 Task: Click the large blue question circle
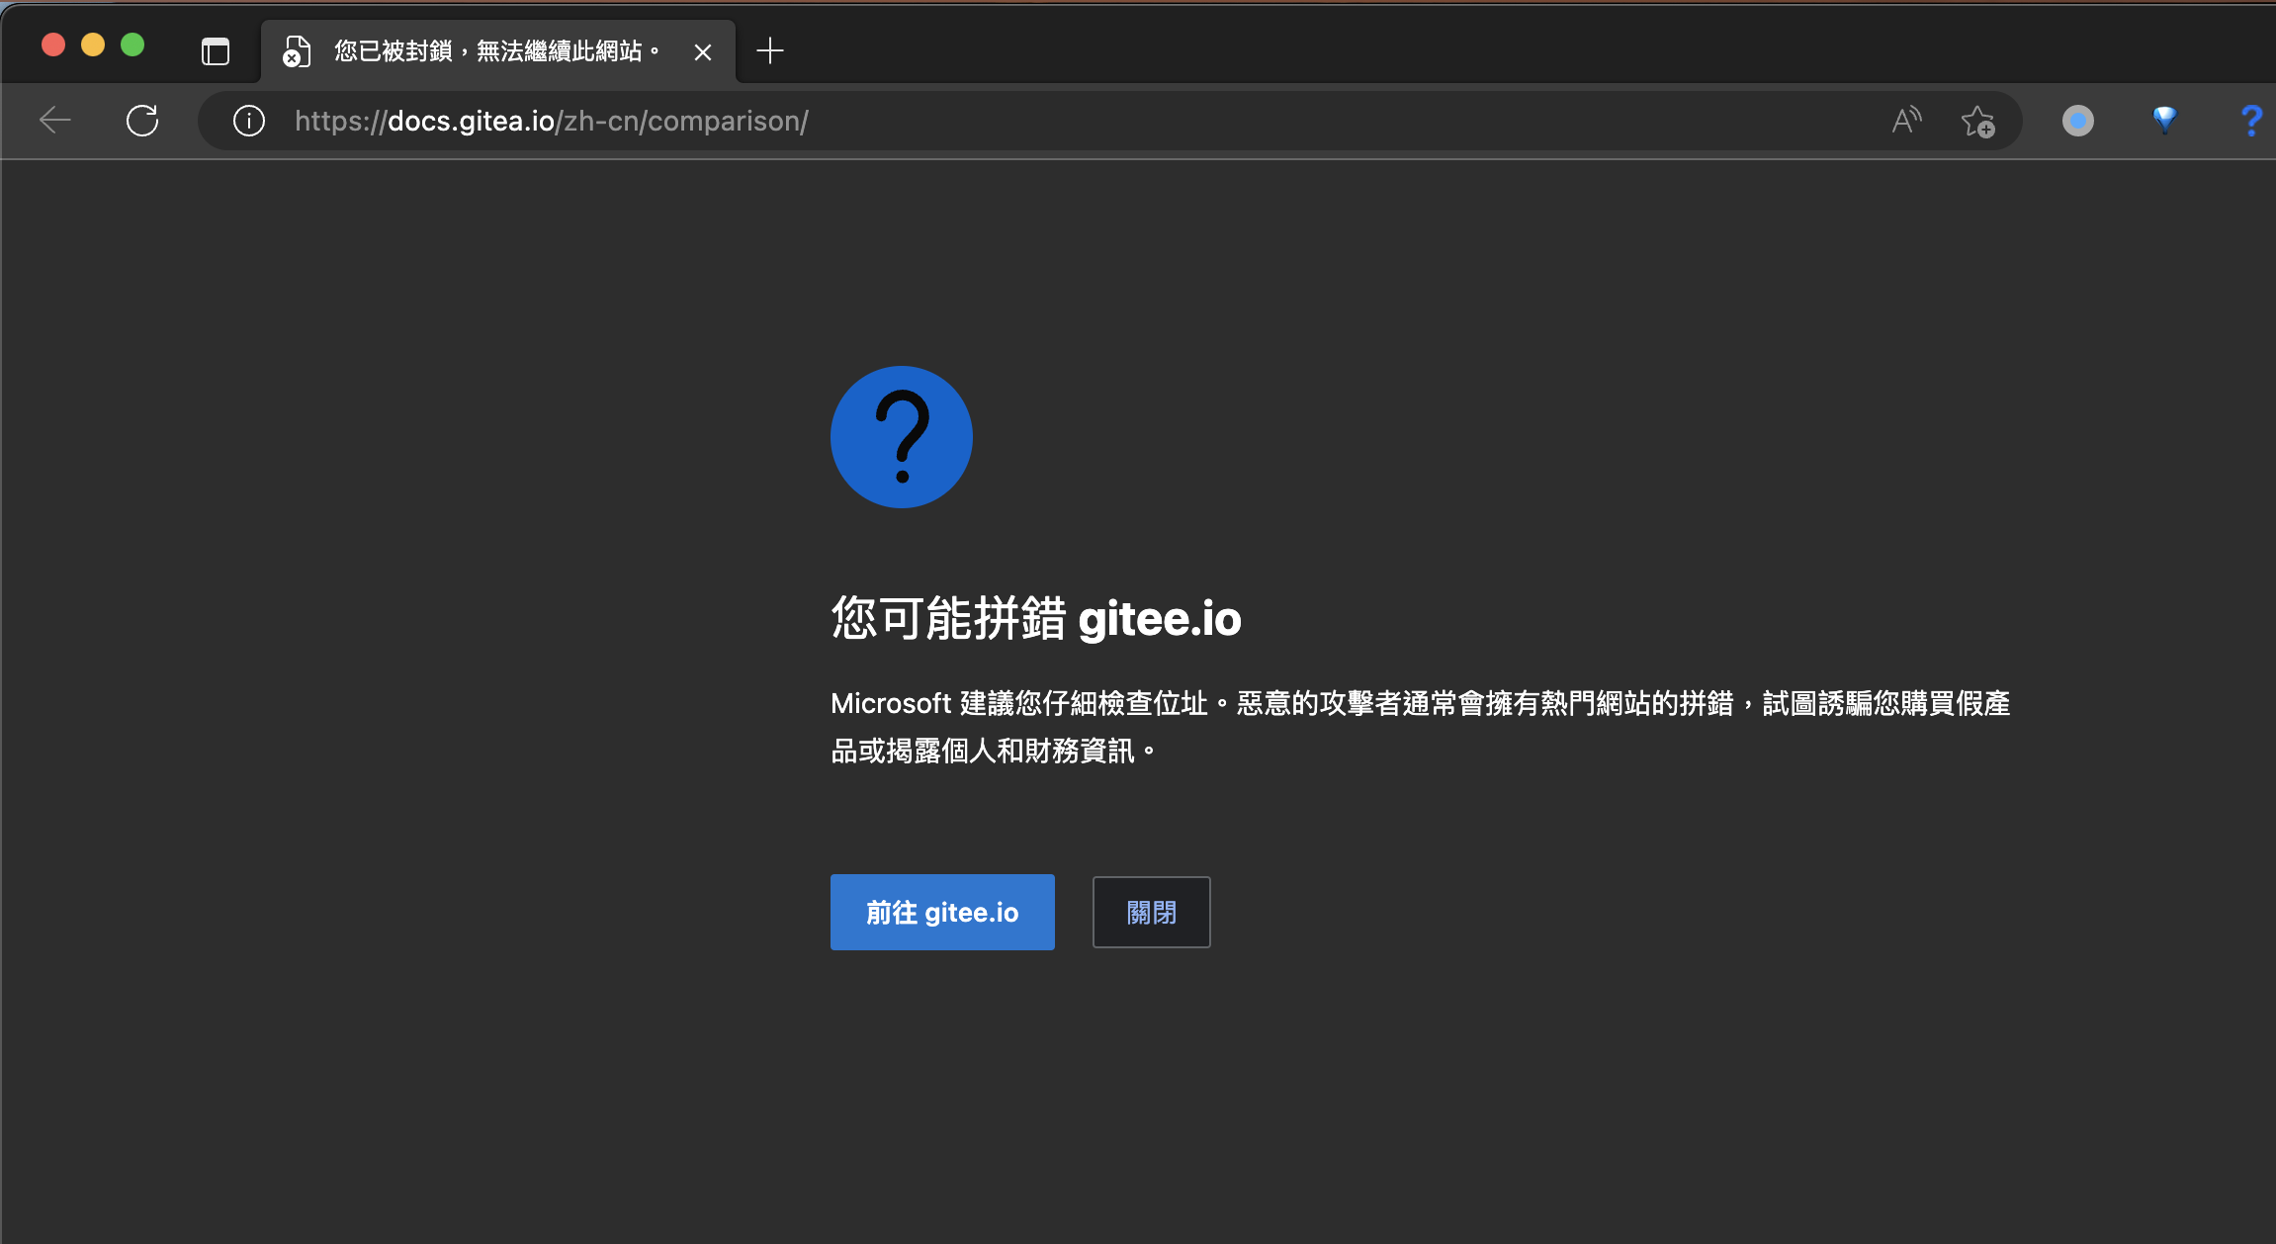(901, 436)
